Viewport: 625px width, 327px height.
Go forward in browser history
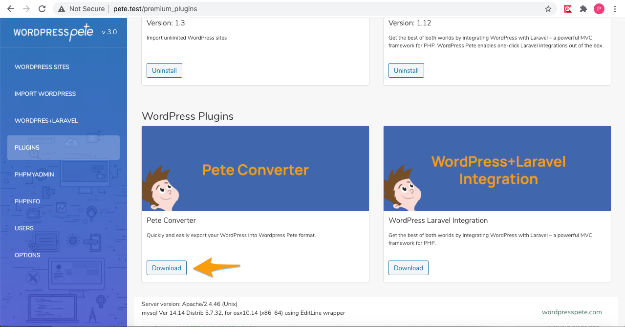tap(26, 9)
